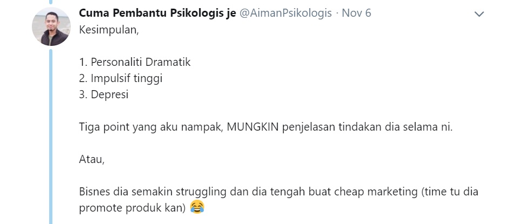Open the Cuma Pembantu Psikologis je profile name
The width and height of the screenshot is (517, 224).
click(x=157, y=13)
